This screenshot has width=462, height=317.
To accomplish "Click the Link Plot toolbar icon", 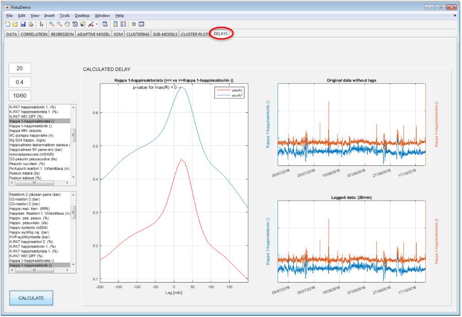I will tap(105, 24).
